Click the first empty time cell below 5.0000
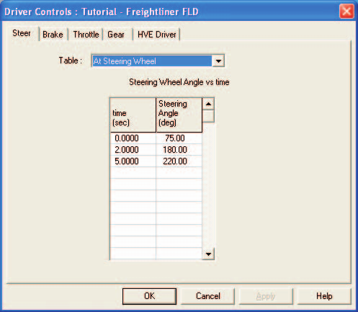The image size is (358, 312). [133, 173]
